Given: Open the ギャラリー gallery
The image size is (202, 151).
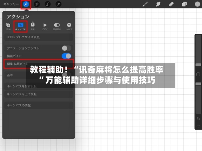Looking at the screenshot, I should [11, 4].
